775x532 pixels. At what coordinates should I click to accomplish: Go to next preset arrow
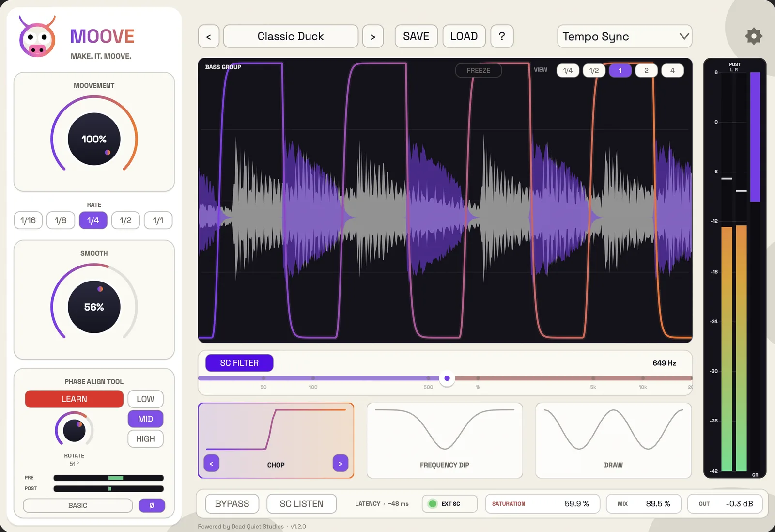coord(373,36)
